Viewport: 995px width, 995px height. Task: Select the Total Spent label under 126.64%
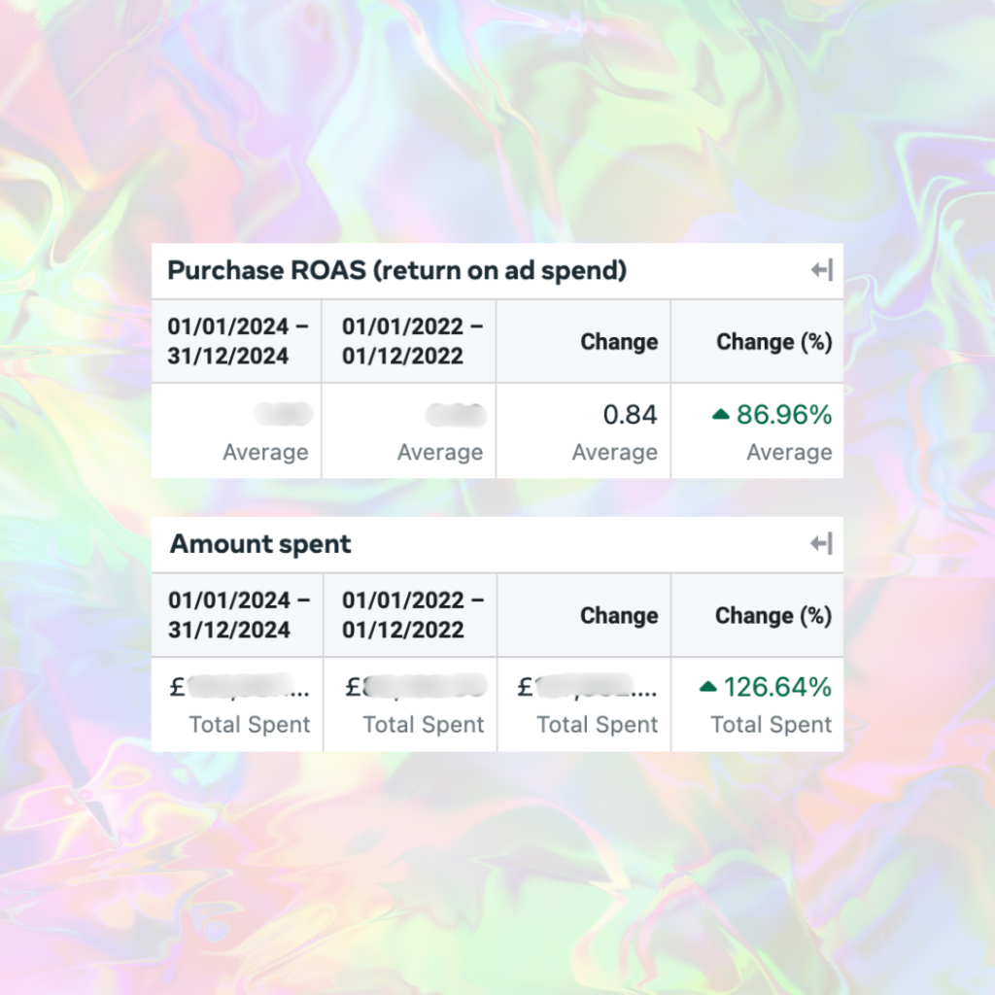tap(772, 725)
